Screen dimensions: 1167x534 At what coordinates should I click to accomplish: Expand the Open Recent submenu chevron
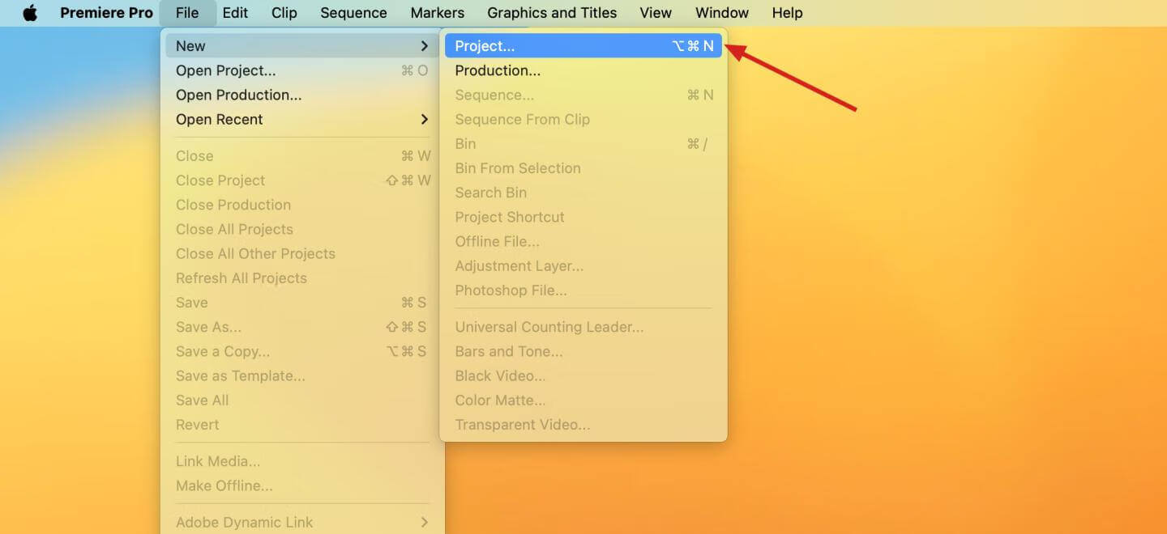[424, 119]
